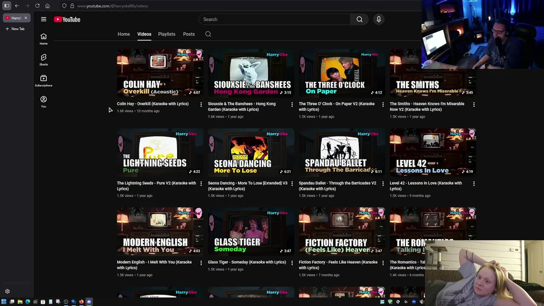
Task: Open The Three O'Clock On Paper title
Action: click(337, 107)
